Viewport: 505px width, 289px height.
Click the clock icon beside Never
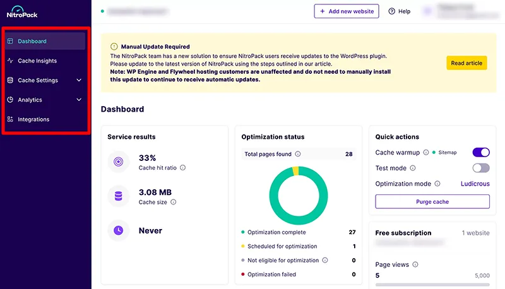click(119, 230)
